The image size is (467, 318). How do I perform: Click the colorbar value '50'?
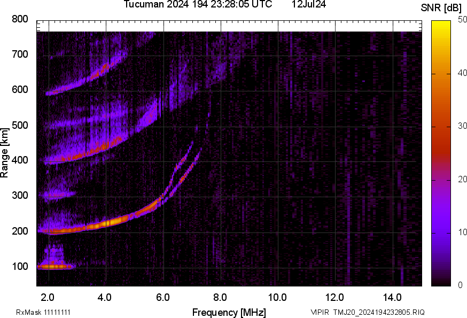(x=462, y=20)
